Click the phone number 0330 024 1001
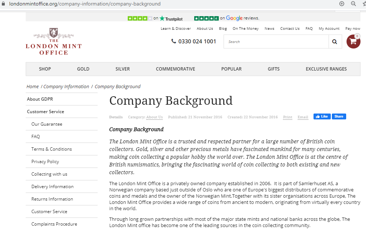The width and height of the screenshot is (366, 230). (194, 42)
